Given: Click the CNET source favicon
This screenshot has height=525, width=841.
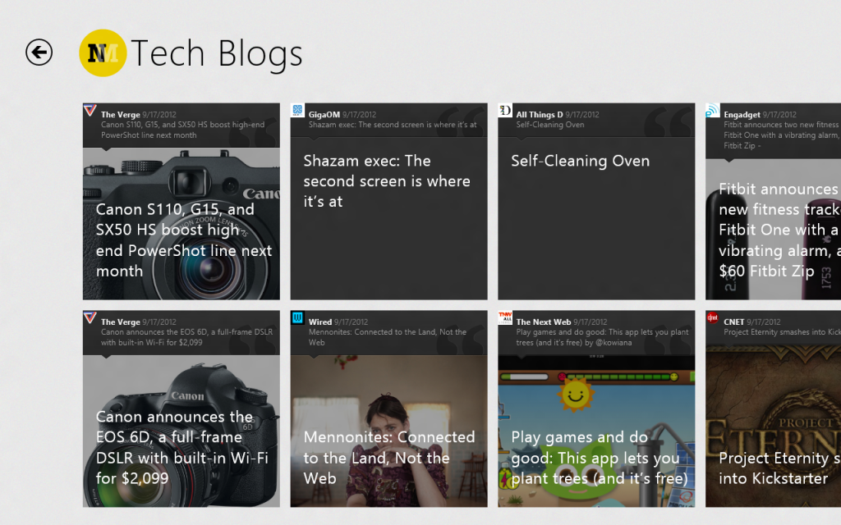Looking at the screenshot, I should 713,317.
